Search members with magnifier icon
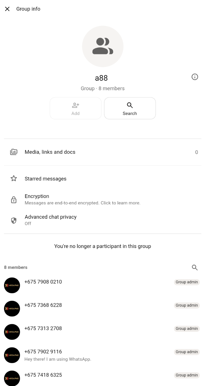207x386 pixels. (195, 268)
